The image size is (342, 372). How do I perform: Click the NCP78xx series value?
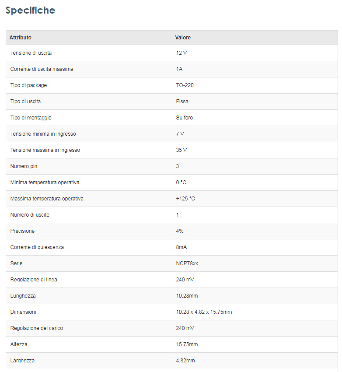[187, 263]
